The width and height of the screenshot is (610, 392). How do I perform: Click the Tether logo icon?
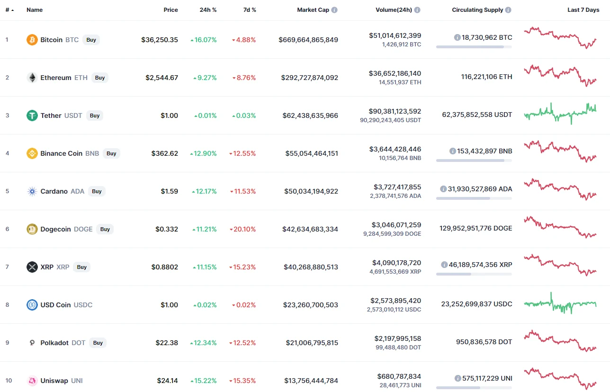(x=32, y=116)
